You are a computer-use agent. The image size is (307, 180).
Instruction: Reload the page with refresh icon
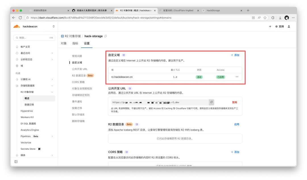tap(20, 18)
